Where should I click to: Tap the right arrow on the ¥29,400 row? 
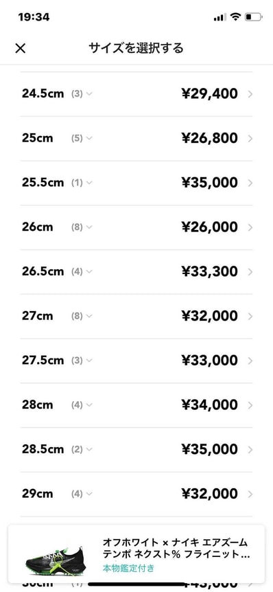point(250,94)
